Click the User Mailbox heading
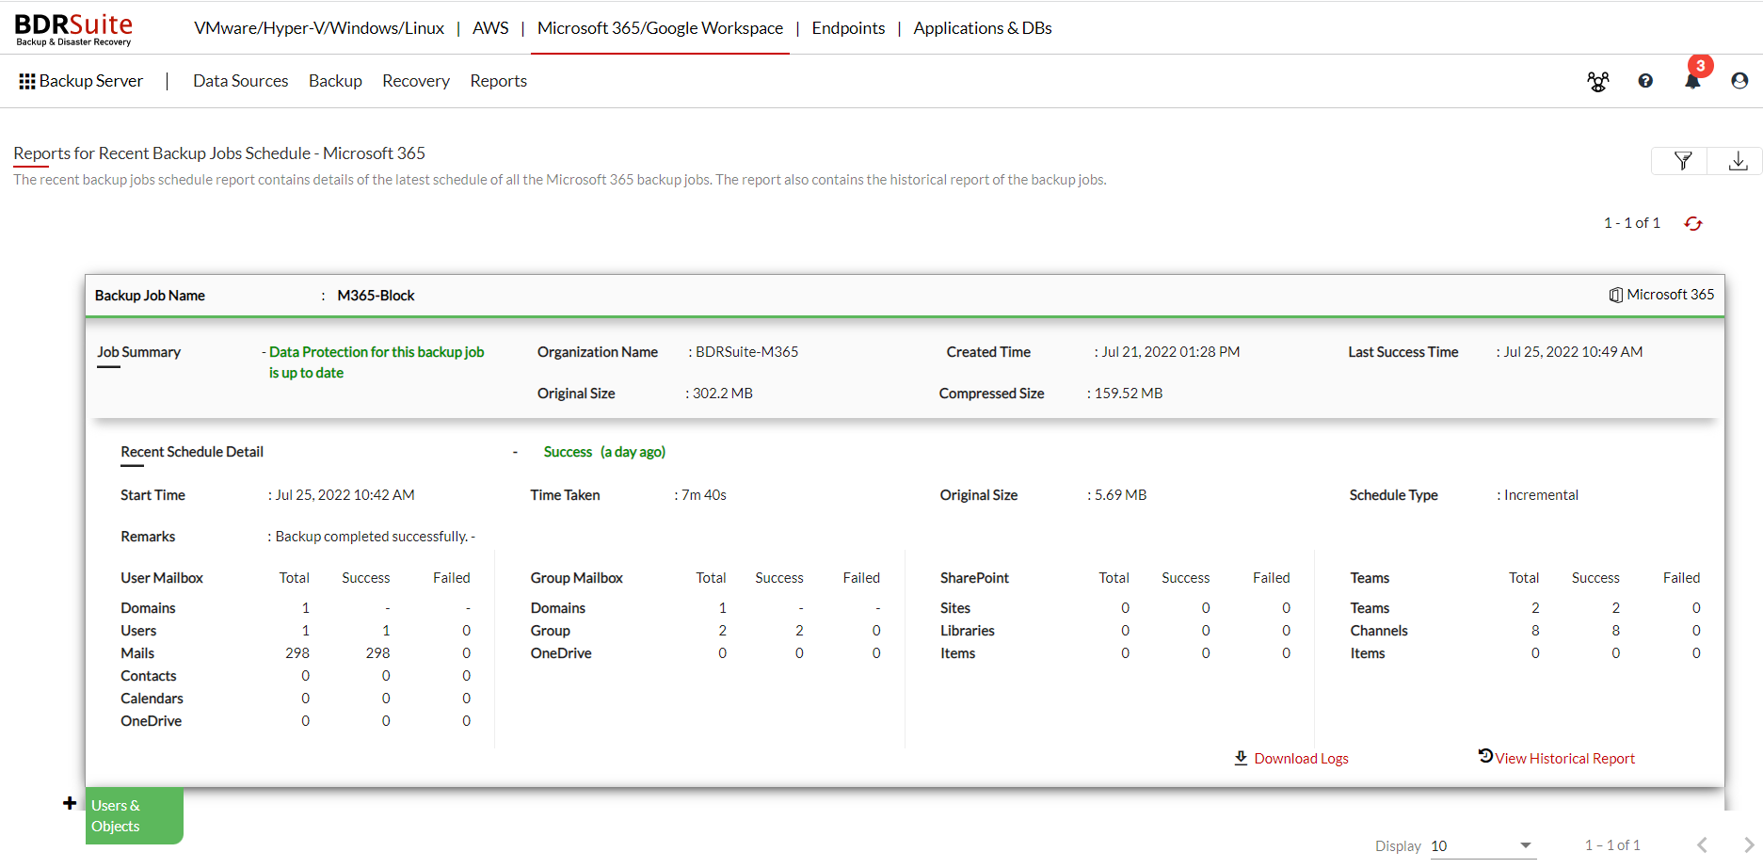Viewport: 1763px width, 868px height. (x=162, y=578)
